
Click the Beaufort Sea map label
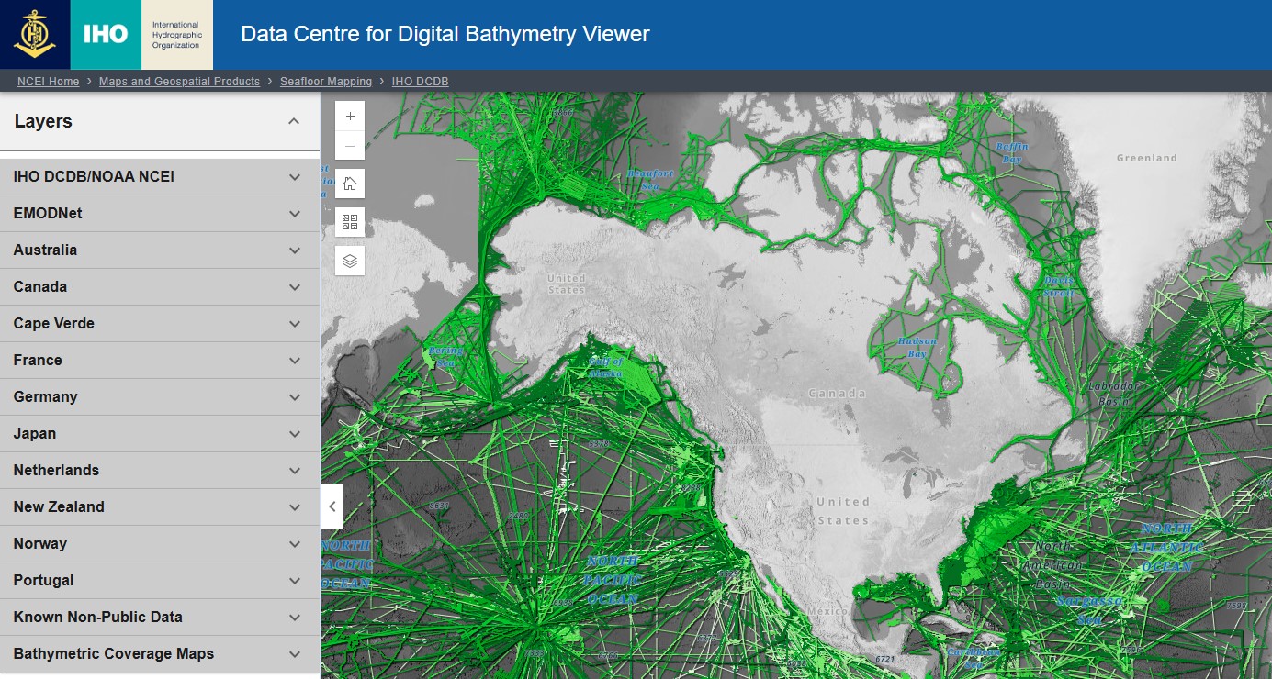(650, 180)
